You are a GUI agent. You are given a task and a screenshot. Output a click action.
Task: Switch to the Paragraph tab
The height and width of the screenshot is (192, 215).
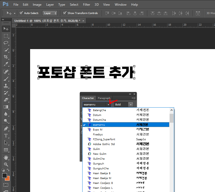(104, 98)
